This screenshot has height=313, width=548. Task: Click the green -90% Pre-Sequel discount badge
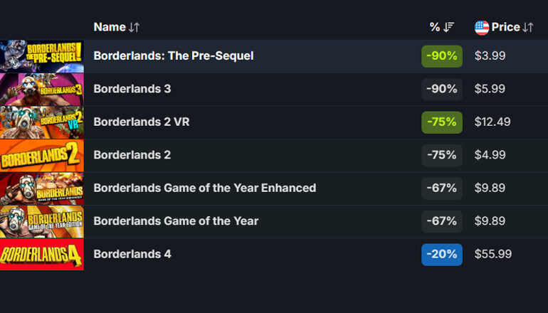click(441, 56)
